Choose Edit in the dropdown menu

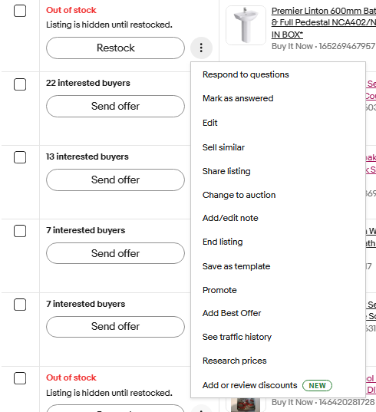[209, 123]
